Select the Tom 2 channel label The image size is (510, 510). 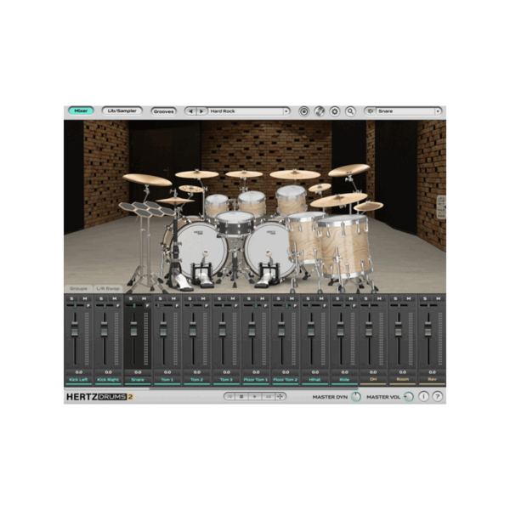197,380
